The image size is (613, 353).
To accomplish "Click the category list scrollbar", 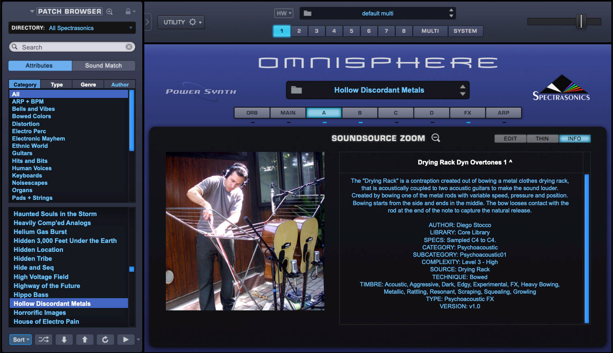I will (x=131, y=120).
